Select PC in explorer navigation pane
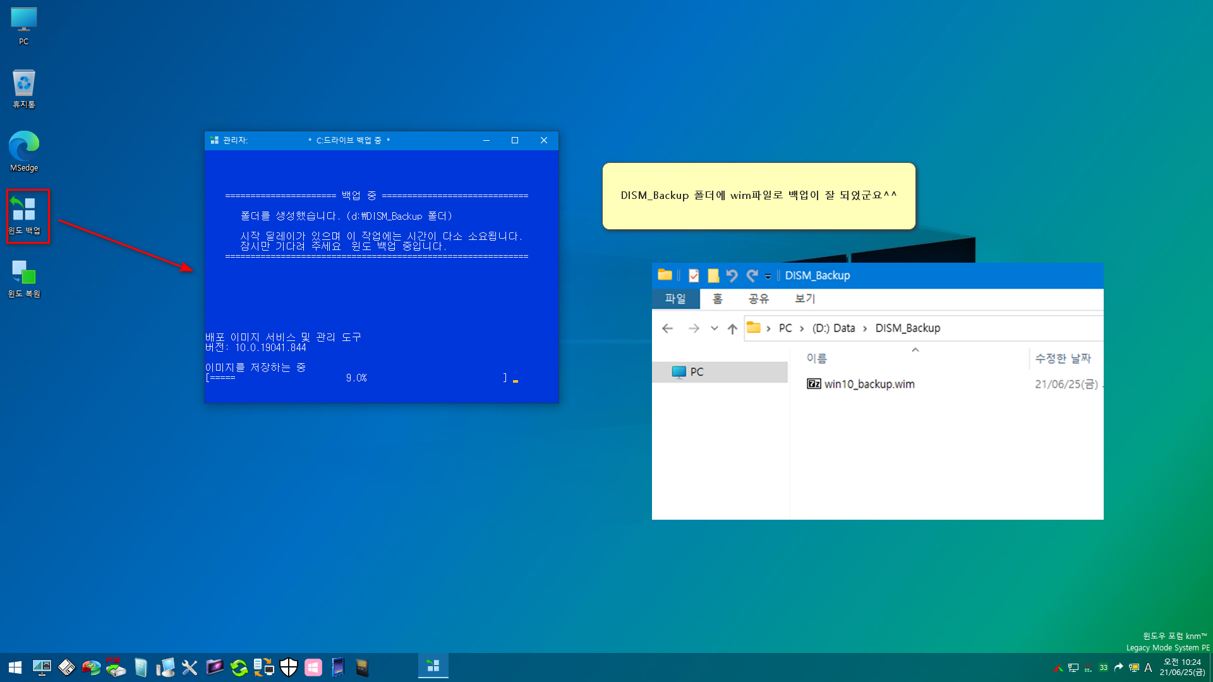Screen dimensions: 1213x682 pyautogui.click(x=720, y=372)
